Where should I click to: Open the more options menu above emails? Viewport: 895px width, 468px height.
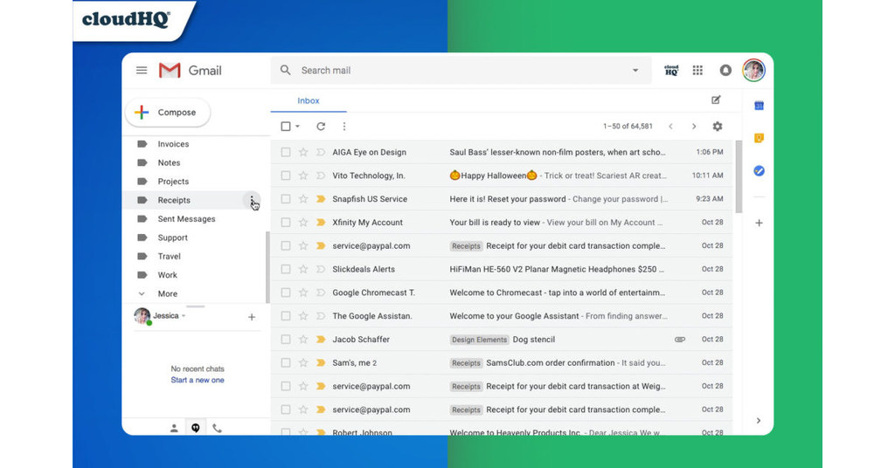[344, 126]
